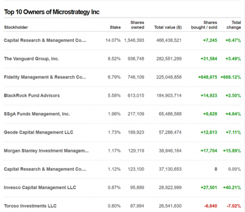Viewport: 245px width, 212px height.
Task: Select the 26,541,630 total value cell
Action: (x=170, y=206)
